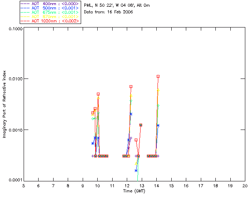The image size is (252, 201).
Task: Select the red square peak at 10 GMT
Action: (x=98, y=94)
